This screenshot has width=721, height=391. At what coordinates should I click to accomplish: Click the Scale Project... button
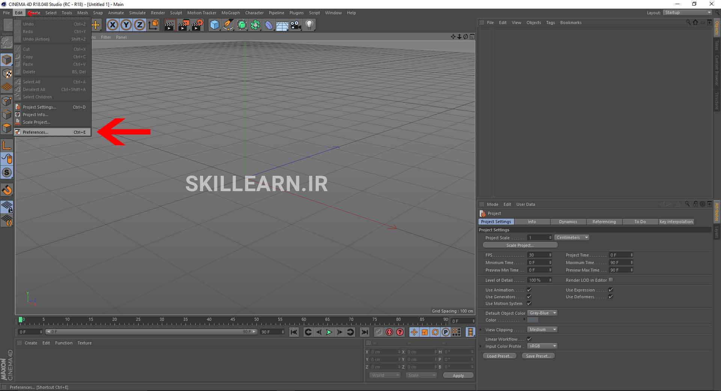pyautogui.click(x=520, y=245)
